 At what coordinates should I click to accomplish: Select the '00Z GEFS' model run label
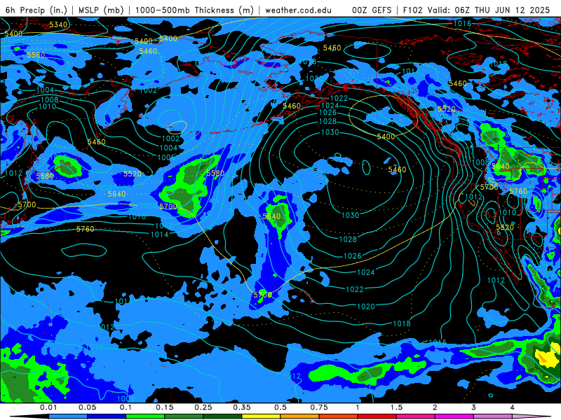tap(372, 10)
